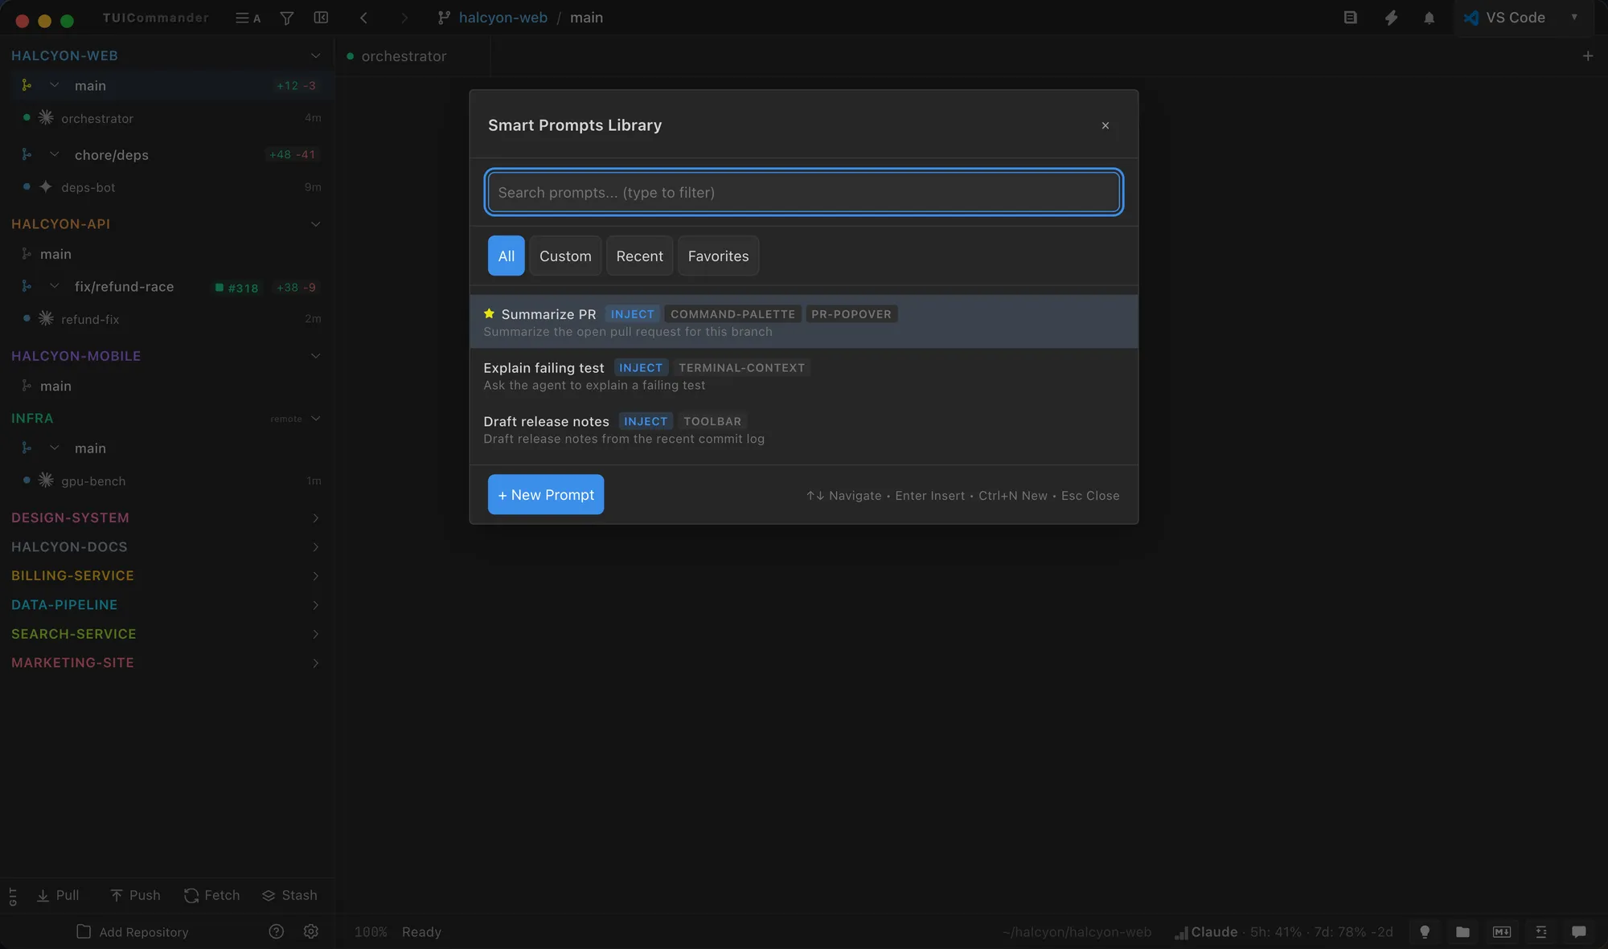
Task: Add a new tab with the plus icon
Action: pyautogui.click(x=1587, y=55)
